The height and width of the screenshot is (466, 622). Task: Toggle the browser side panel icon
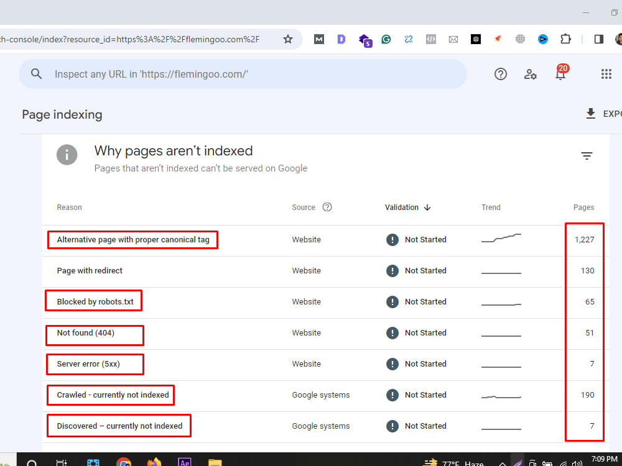598,39
